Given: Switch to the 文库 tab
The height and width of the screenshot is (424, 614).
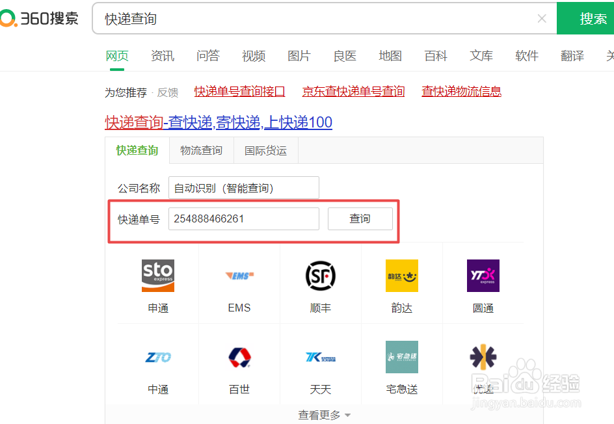Looking at the screenshot, I should (481, 56).
